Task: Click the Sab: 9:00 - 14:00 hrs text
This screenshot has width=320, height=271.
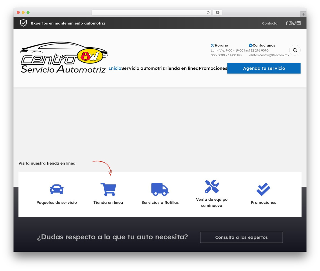Action: tap(226, 55)
